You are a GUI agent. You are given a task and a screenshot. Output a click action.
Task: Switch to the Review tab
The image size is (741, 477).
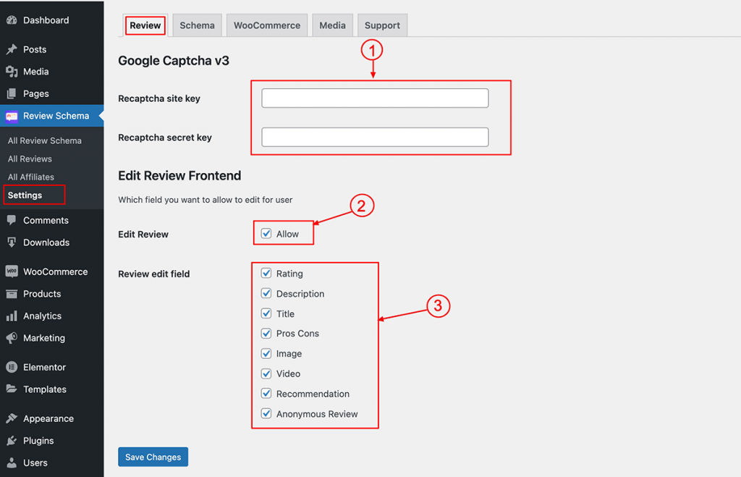point(145,25)
